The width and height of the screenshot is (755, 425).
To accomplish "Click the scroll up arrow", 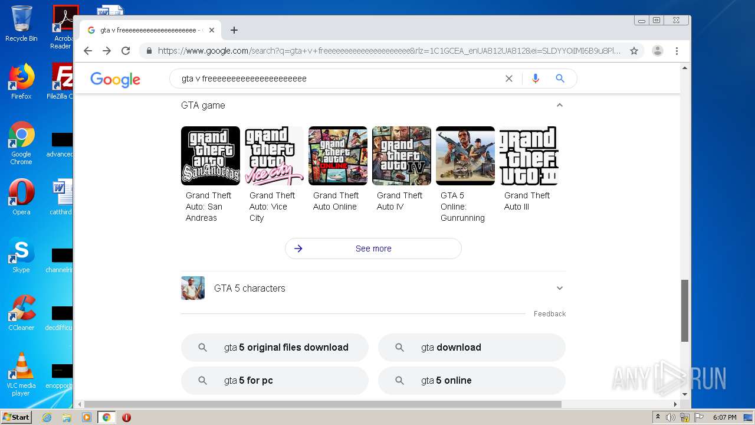I will (685, 68).
